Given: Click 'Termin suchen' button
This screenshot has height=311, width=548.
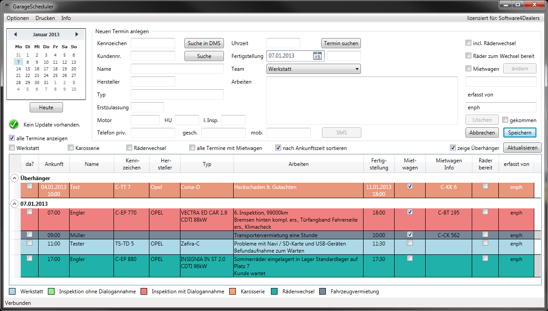Looking at the screenshot, I should [341, 43].
